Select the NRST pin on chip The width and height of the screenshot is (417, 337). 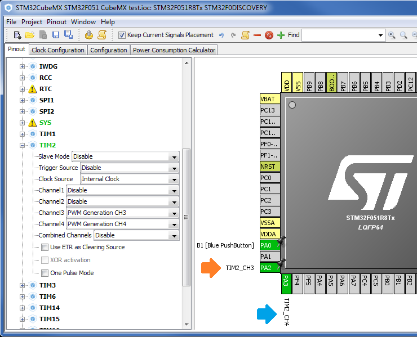coord(270,167)
